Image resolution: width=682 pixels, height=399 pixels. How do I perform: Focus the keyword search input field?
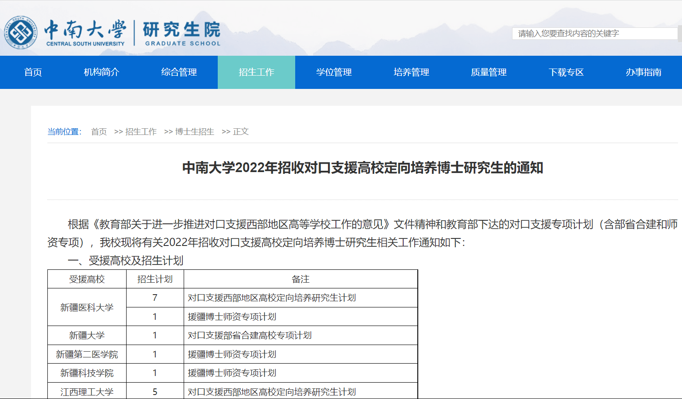point(595,34)
